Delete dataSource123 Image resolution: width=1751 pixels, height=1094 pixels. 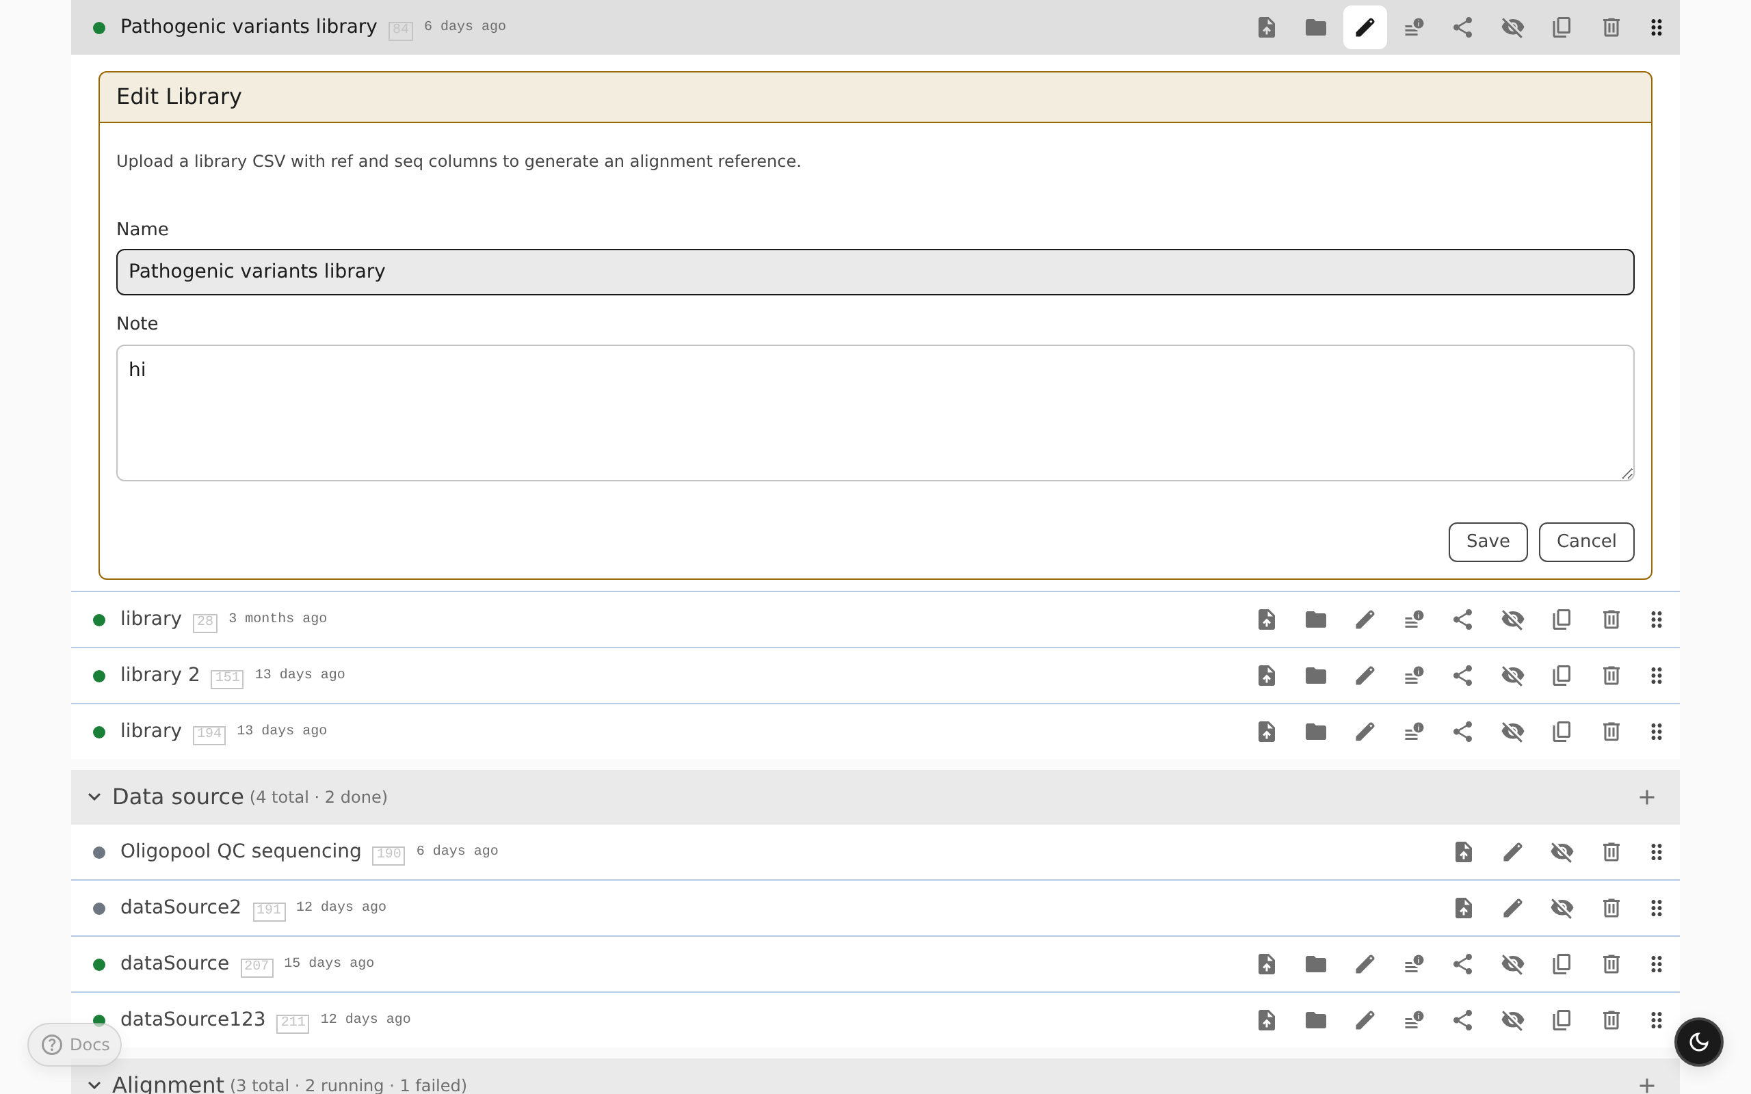click(x=1611, y=1020)
